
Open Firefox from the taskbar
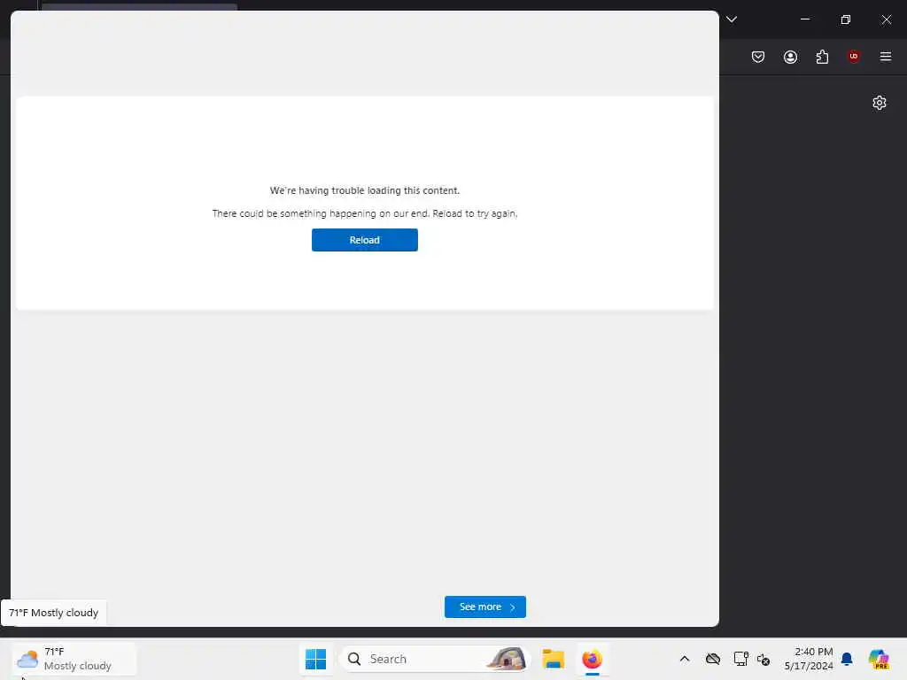coord(592,659)
